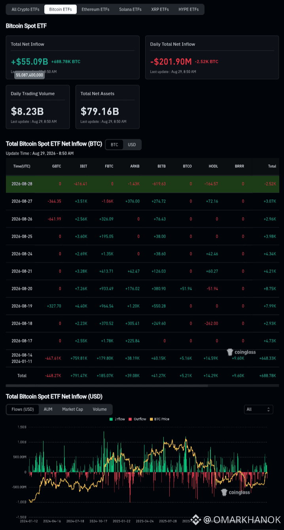Open the All time range dropdown

tap(259, 409)
